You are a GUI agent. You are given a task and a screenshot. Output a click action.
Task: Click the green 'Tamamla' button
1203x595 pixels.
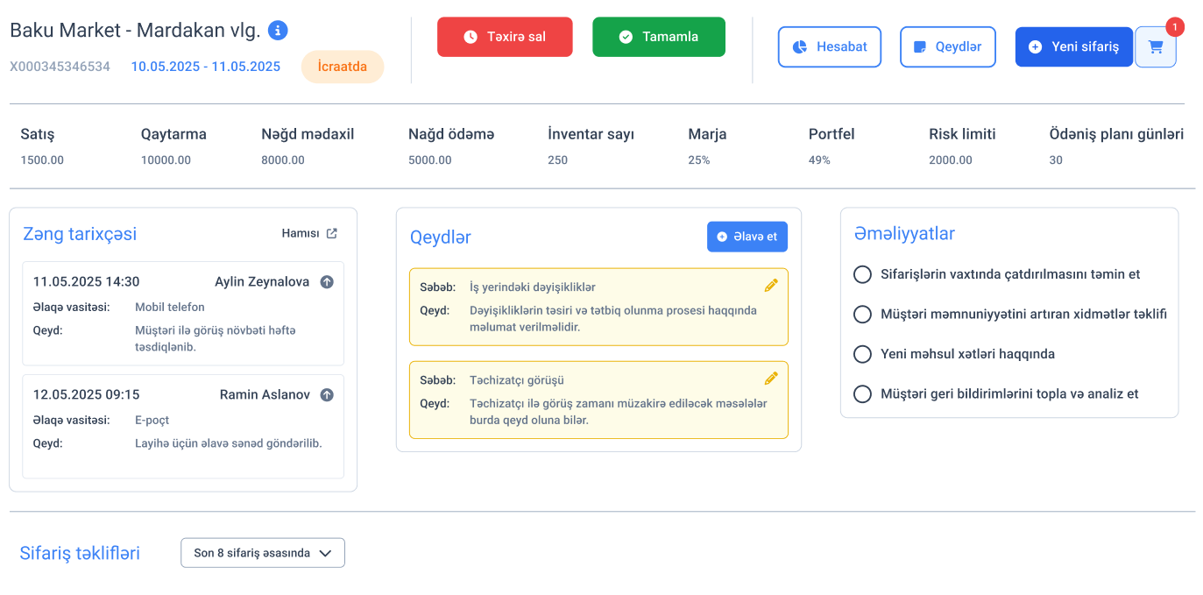coord(659,37)
